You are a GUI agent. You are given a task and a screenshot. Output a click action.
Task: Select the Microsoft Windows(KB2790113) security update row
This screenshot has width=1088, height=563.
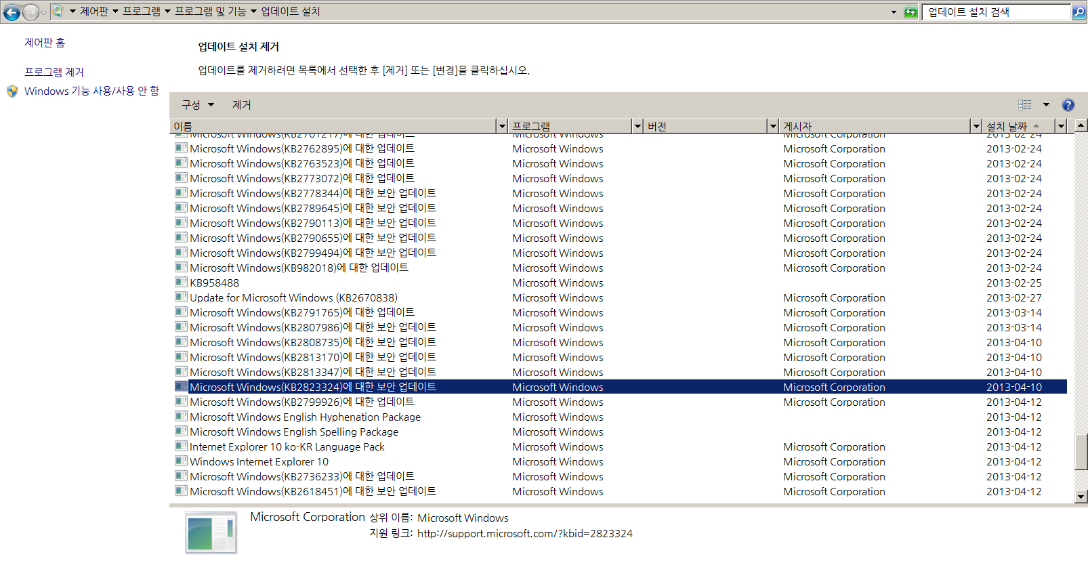(x=620, y=223)
